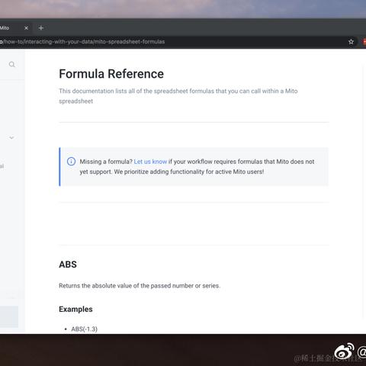Open the sidebar search icon

(x=11, y=64)
